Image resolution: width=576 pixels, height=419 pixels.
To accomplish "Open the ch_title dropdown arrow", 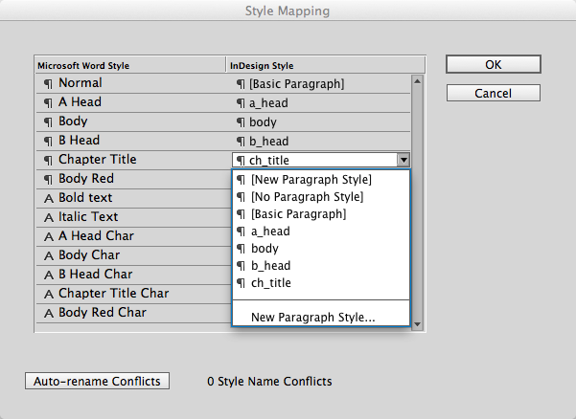I will click(403, 160).
